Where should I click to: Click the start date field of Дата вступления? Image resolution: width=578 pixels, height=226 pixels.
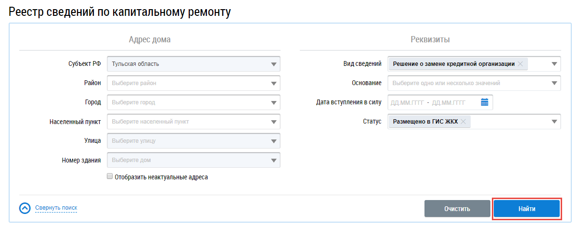click(x=408, y=102)
